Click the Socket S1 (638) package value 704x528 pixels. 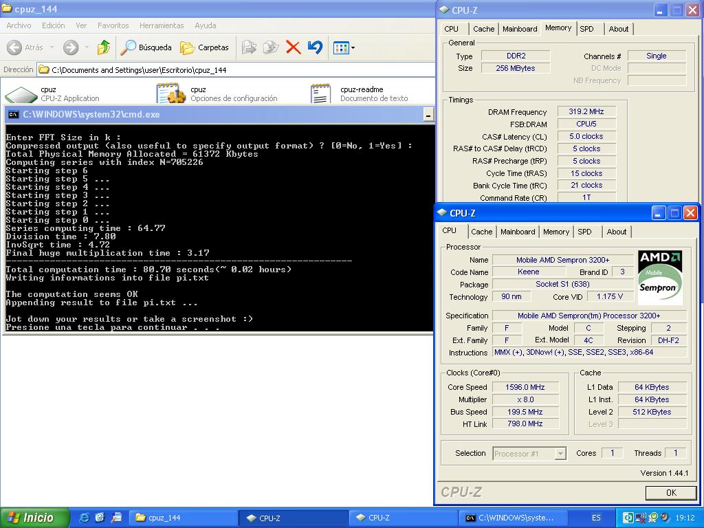[x=563, y=284]
